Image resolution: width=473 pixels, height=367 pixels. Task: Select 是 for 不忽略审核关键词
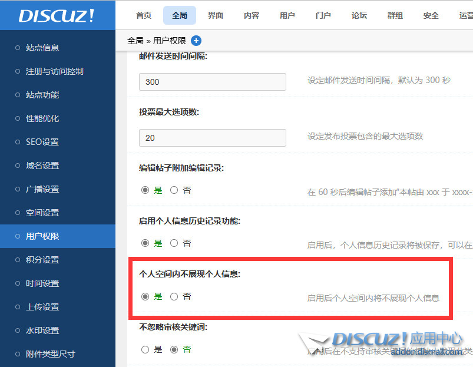coord(145,349)
